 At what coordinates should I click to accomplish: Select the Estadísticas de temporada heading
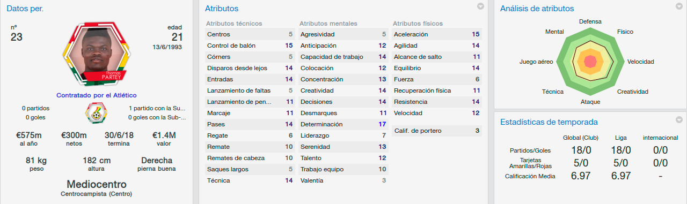(x=549, y=122)
